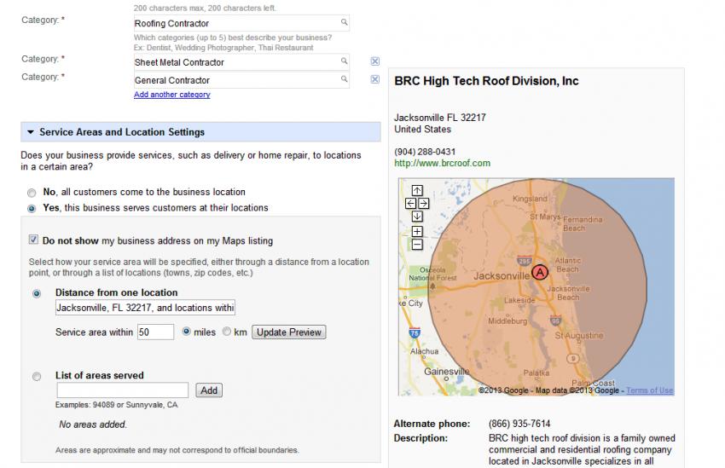Click the Gainesville label on map
The image size is (725, 468).
pyautogui.click(x=447, y=372)
